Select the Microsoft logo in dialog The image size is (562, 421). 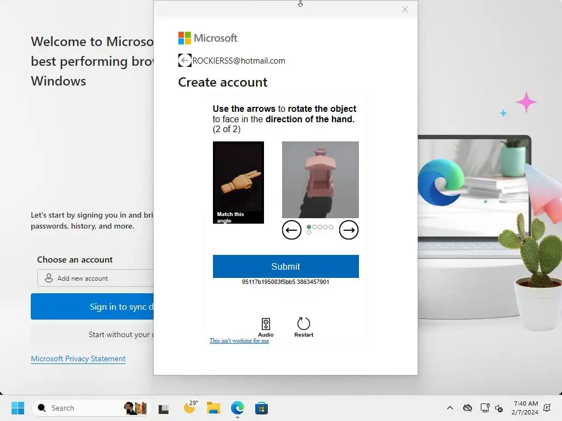point(207,38)
